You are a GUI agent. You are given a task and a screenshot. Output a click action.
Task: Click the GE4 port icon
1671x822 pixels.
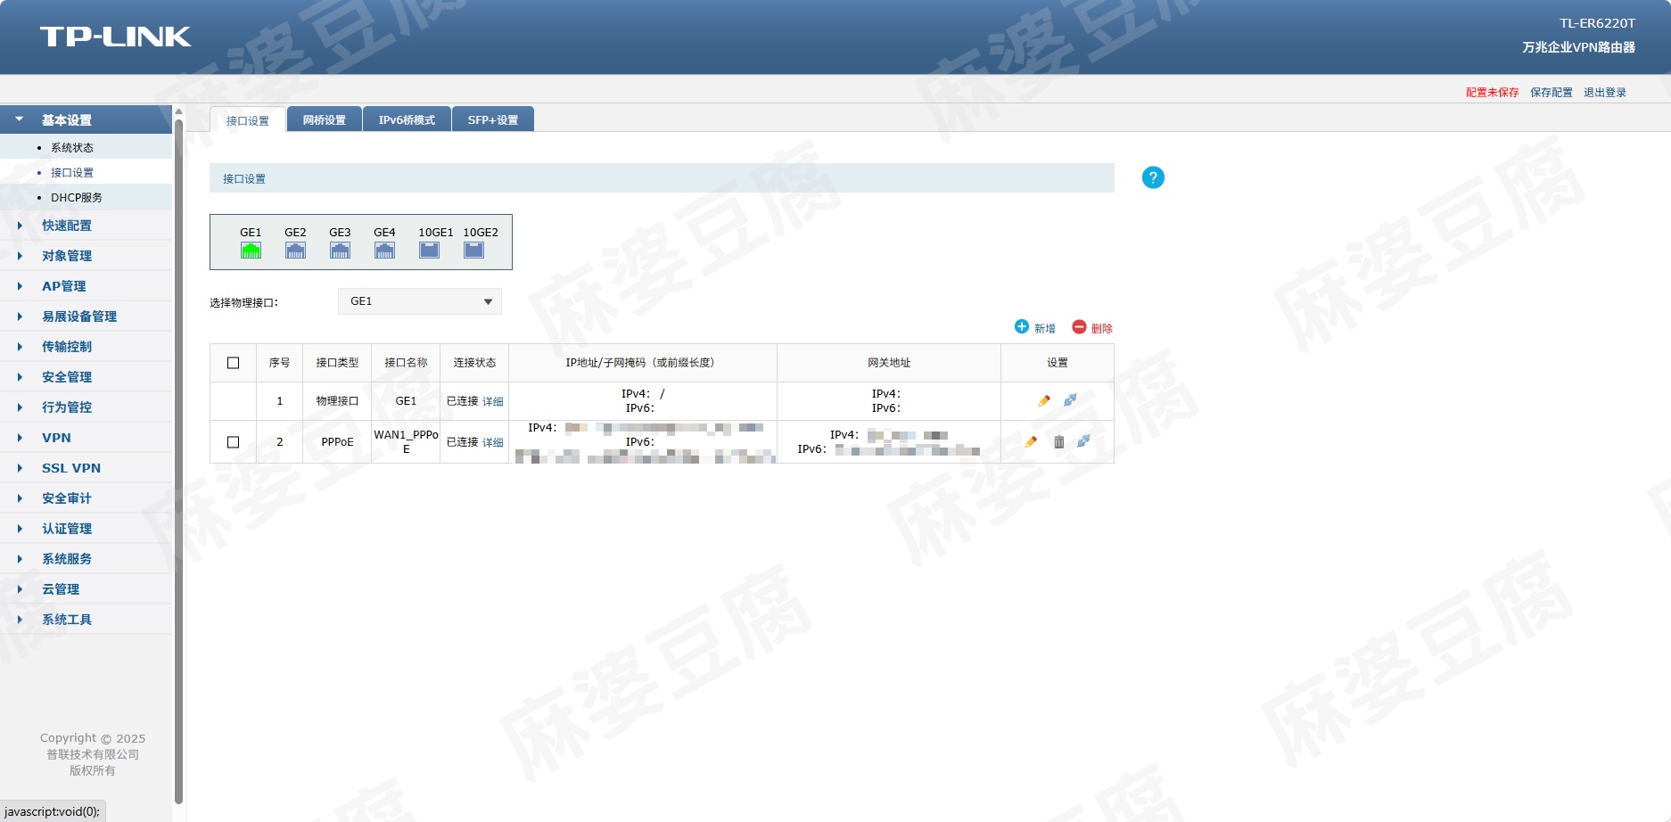(x=384, y=251)
